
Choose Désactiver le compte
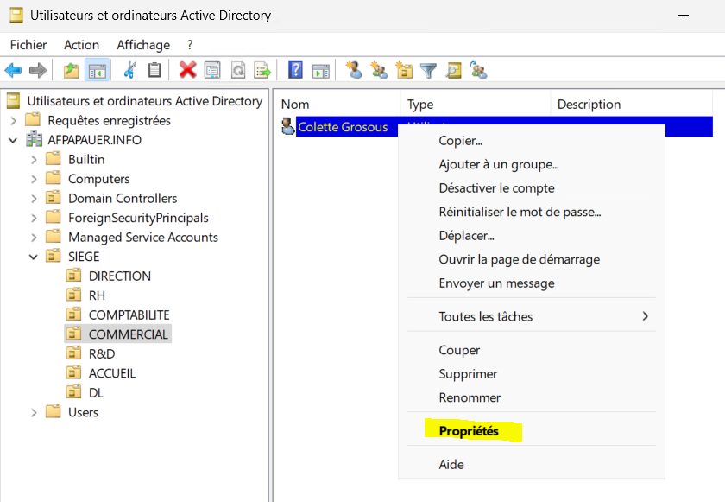496,187
